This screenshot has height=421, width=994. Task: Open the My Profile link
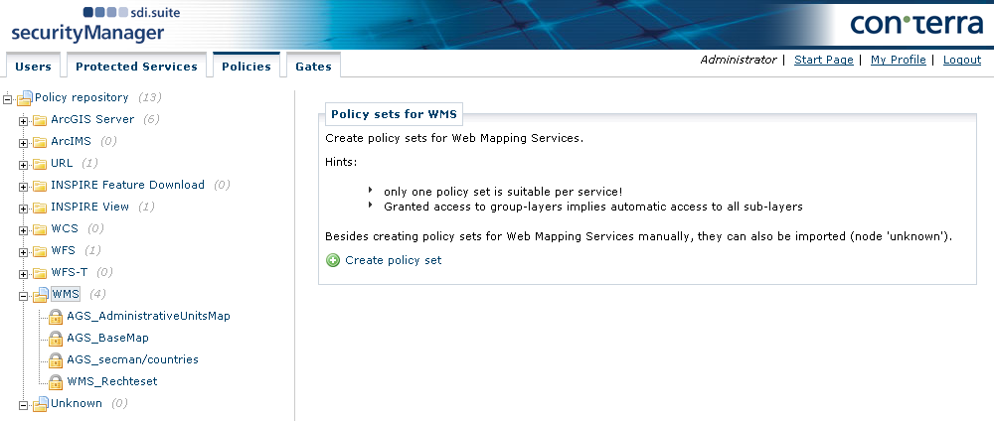click(x=899, y=60)
